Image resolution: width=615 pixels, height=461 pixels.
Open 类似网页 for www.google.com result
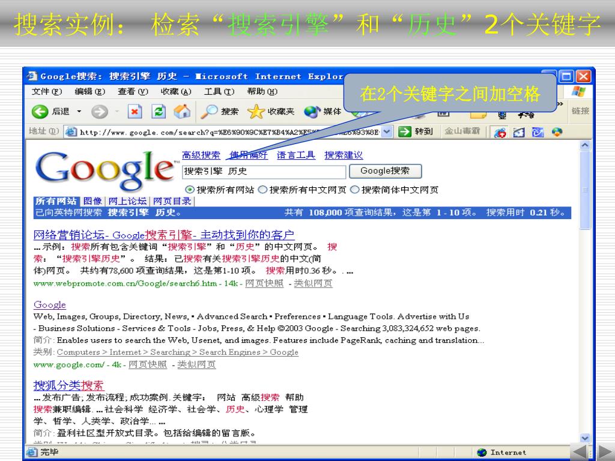[196, 364]
